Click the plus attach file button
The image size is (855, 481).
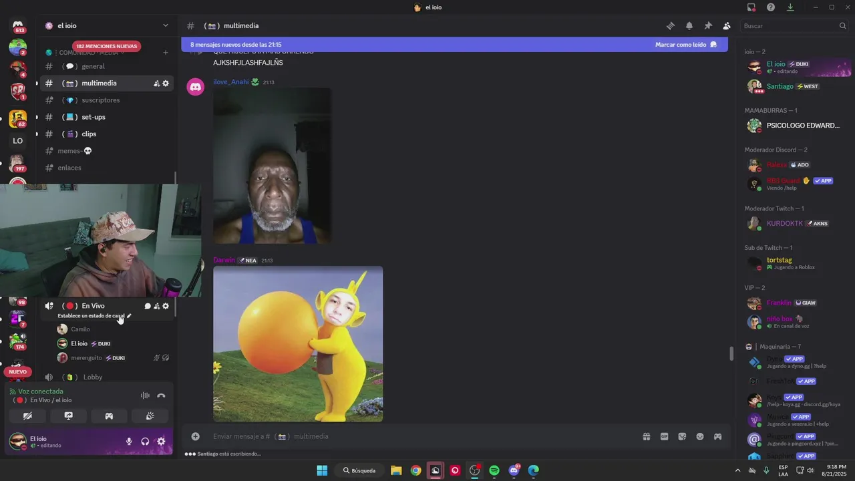(195, 436)
